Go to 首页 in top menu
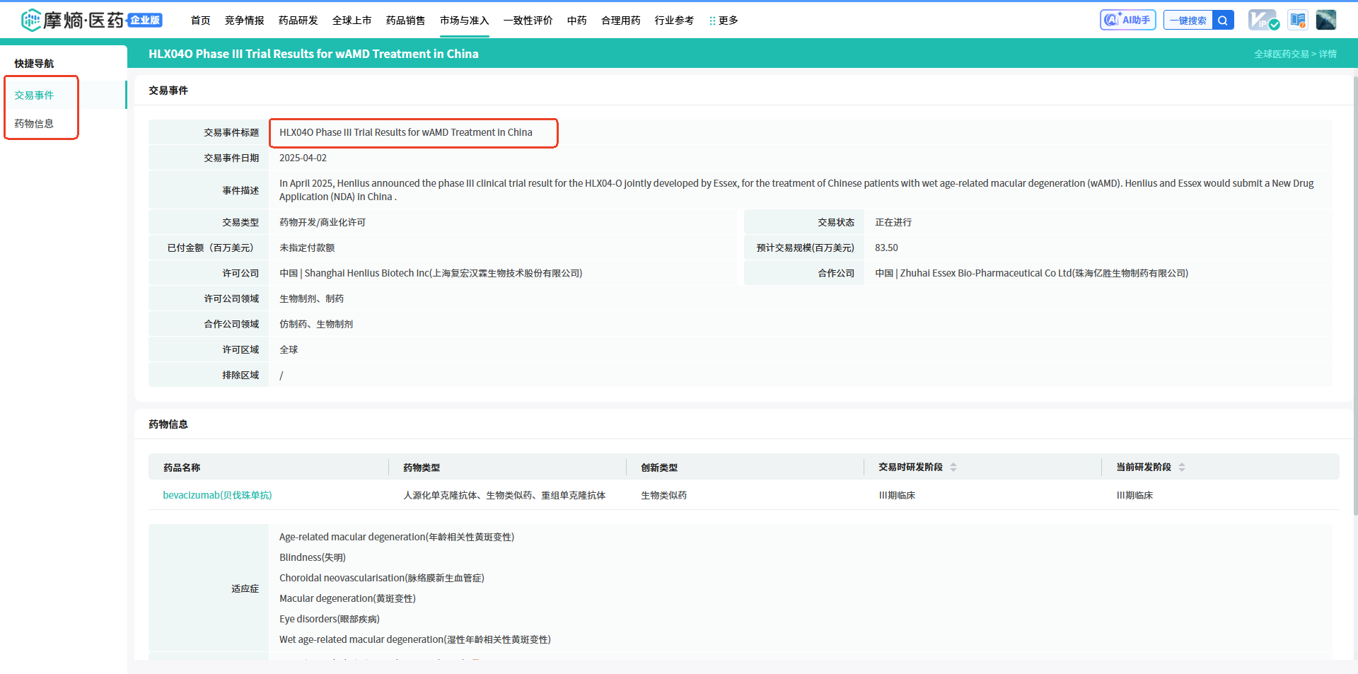Image resolution: width=1358 pixels, height=674 pixels. (x=201, y=21)
